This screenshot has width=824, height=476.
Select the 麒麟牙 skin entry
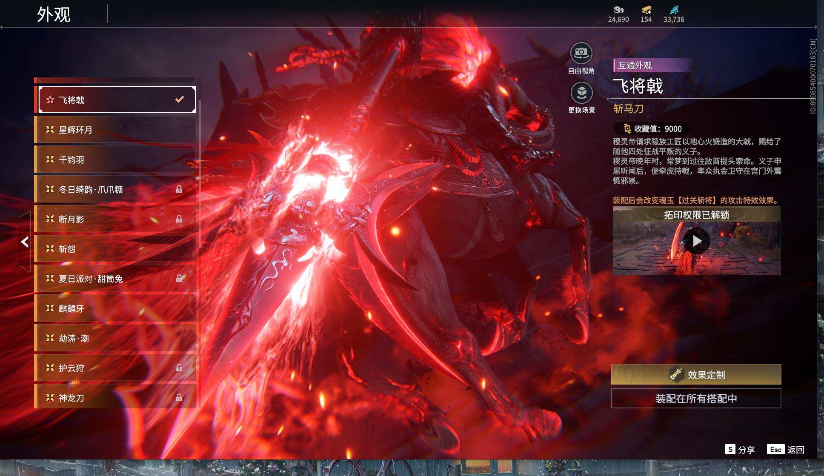point(116,308)
